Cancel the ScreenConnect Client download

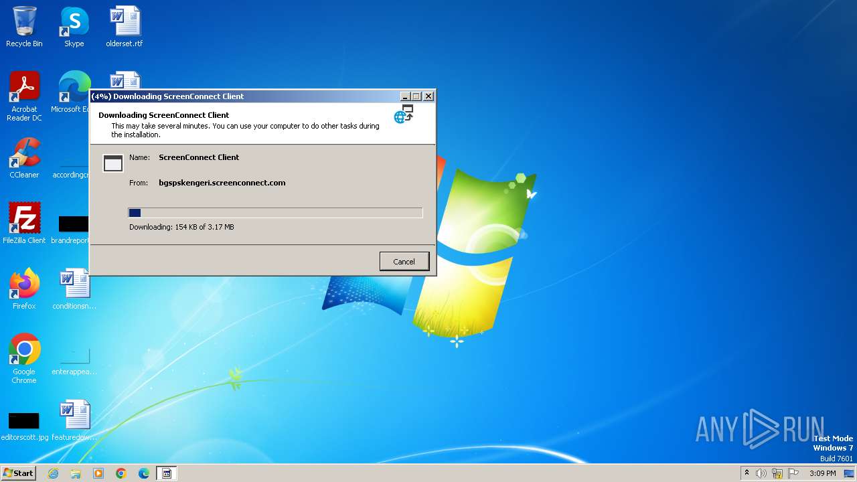(404, 262)
